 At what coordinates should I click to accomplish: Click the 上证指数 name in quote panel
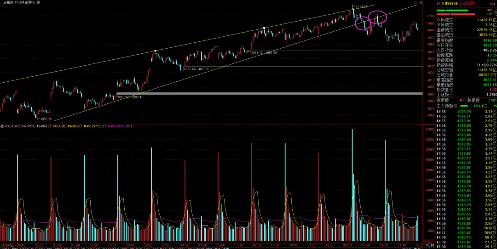click(467, 4)
